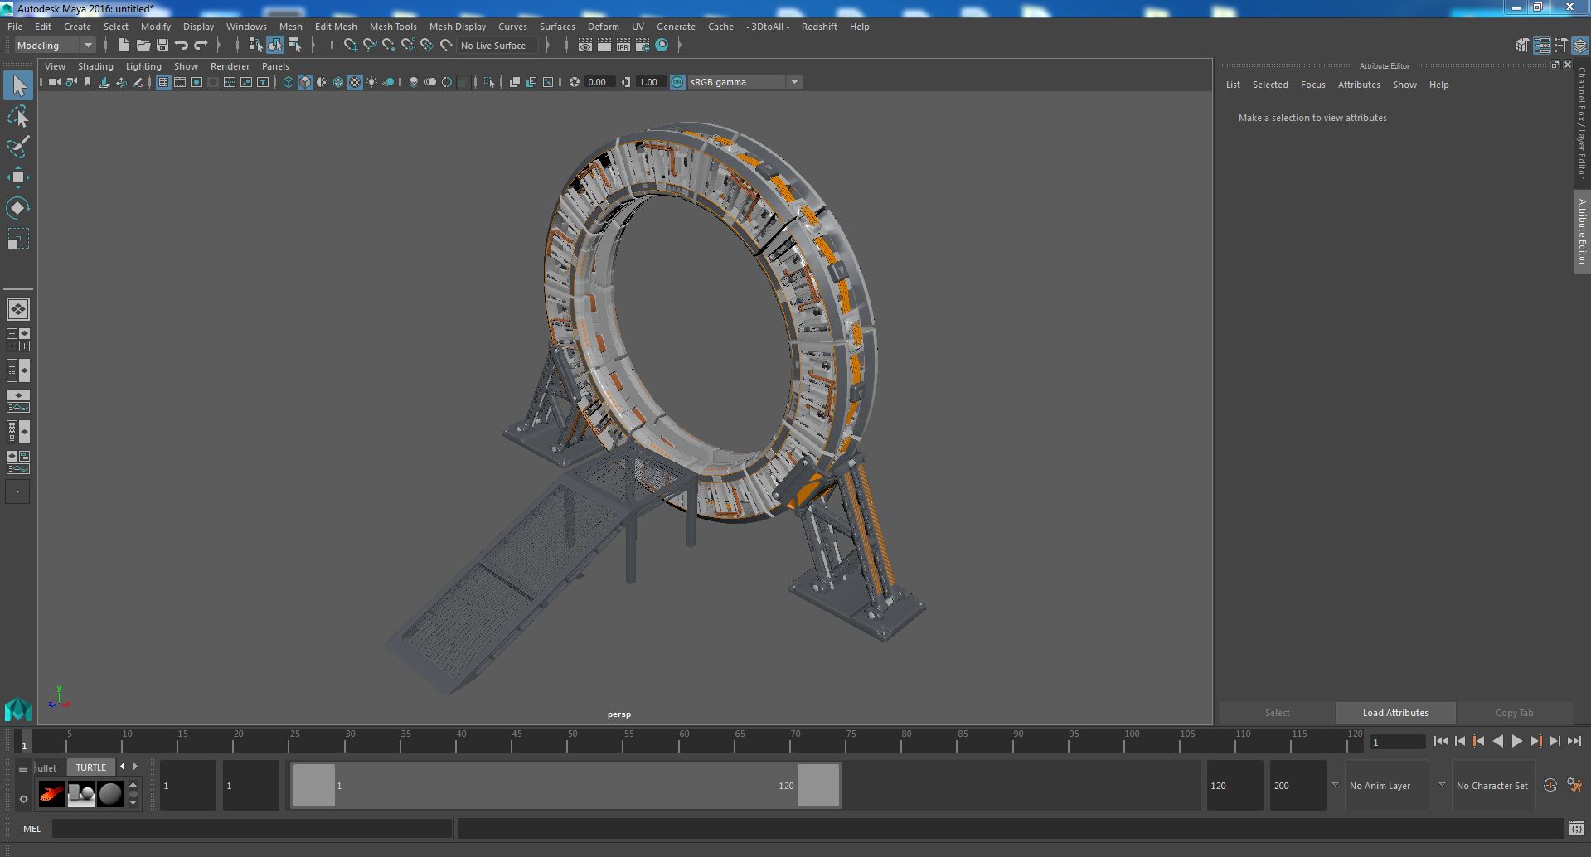1591x857 pixels.
Task: Open a scene file
Action: pos(143,45)
